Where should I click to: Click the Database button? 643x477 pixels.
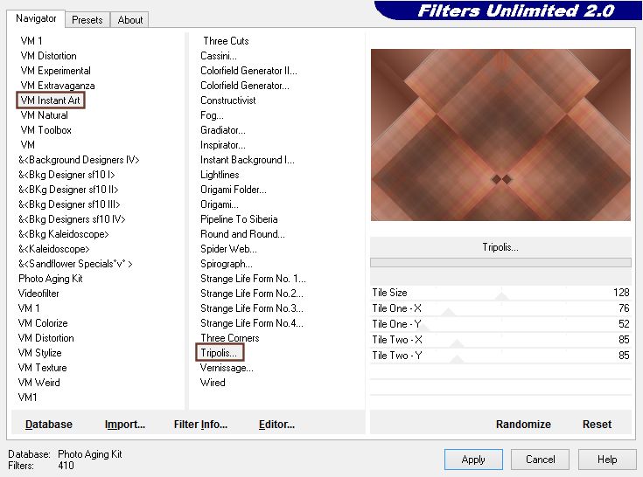[49, 425]
